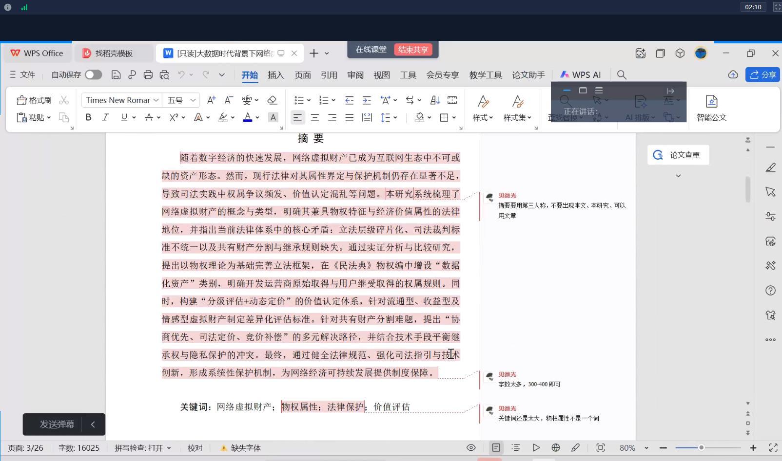The width and height of the screenshot is (782, 461).
Task: Click the 结束共享 end sharing button
Action: 413,49
